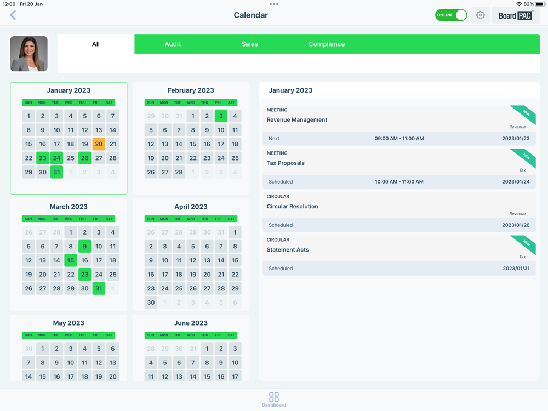Tap the battery status icon
This screenshot has width=548, height=411.
pos(540,4)
